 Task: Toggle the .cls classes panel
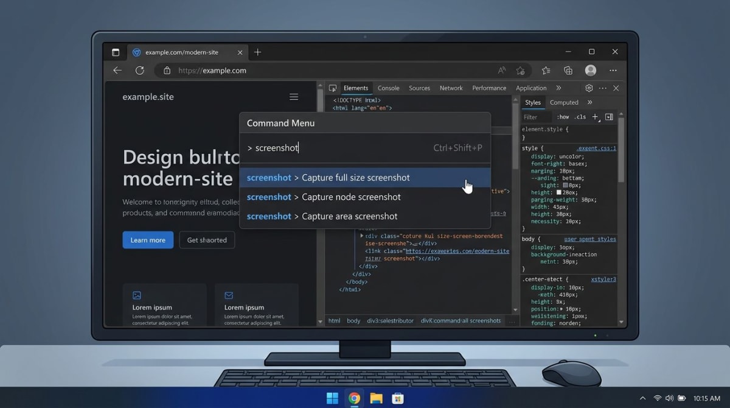point(581,117)
